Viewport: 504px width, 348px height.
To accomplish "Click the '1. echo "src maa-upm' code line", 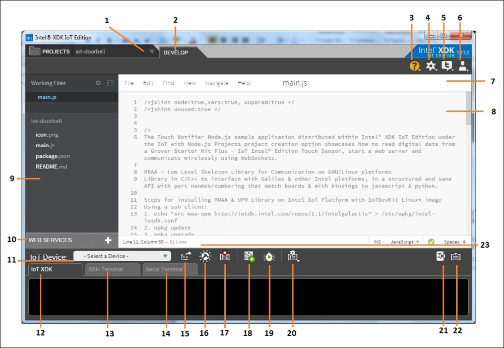I will pos(289,217).
